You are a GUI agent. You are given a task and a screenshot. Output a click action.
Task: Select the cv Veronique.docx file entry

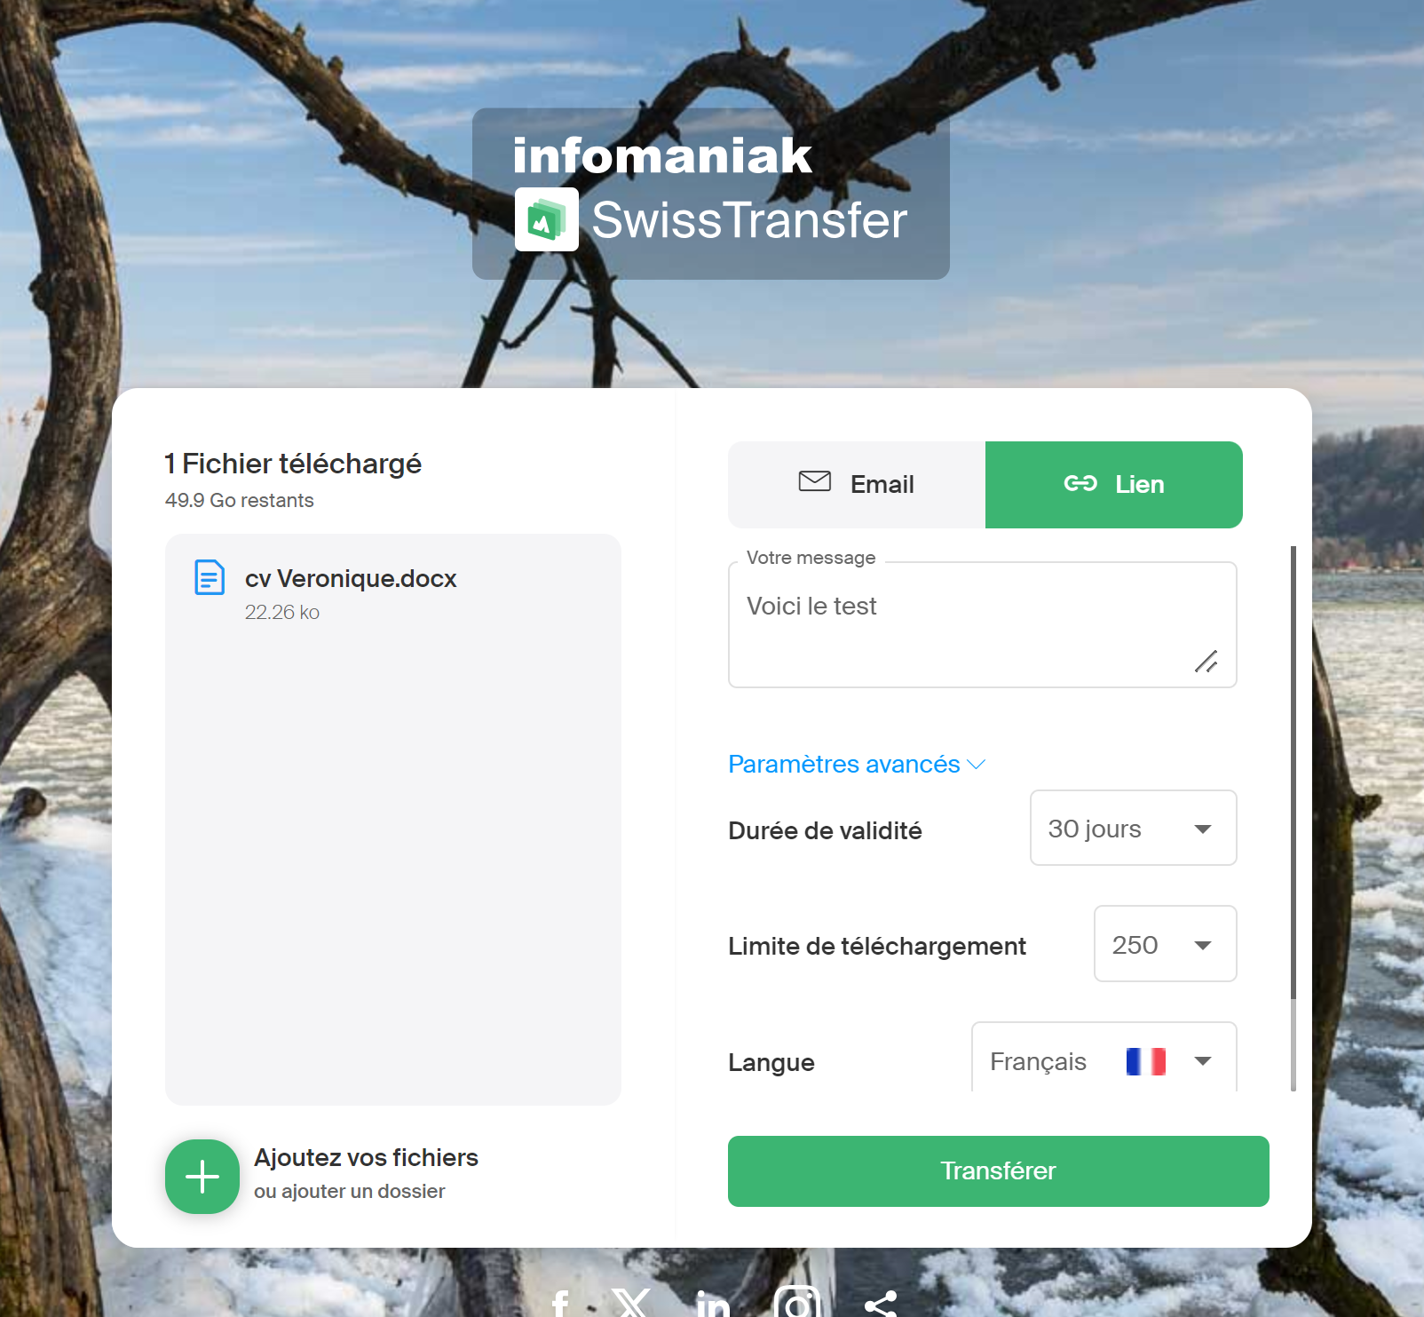[393, 591]
